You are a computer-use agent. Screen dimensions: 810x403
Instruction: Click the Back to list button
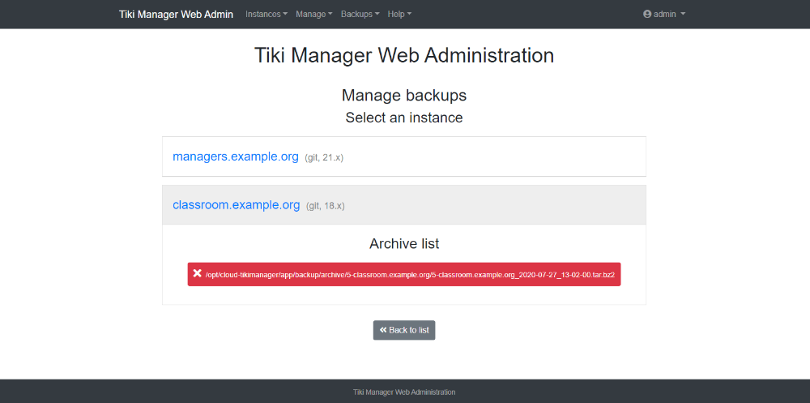404,330
